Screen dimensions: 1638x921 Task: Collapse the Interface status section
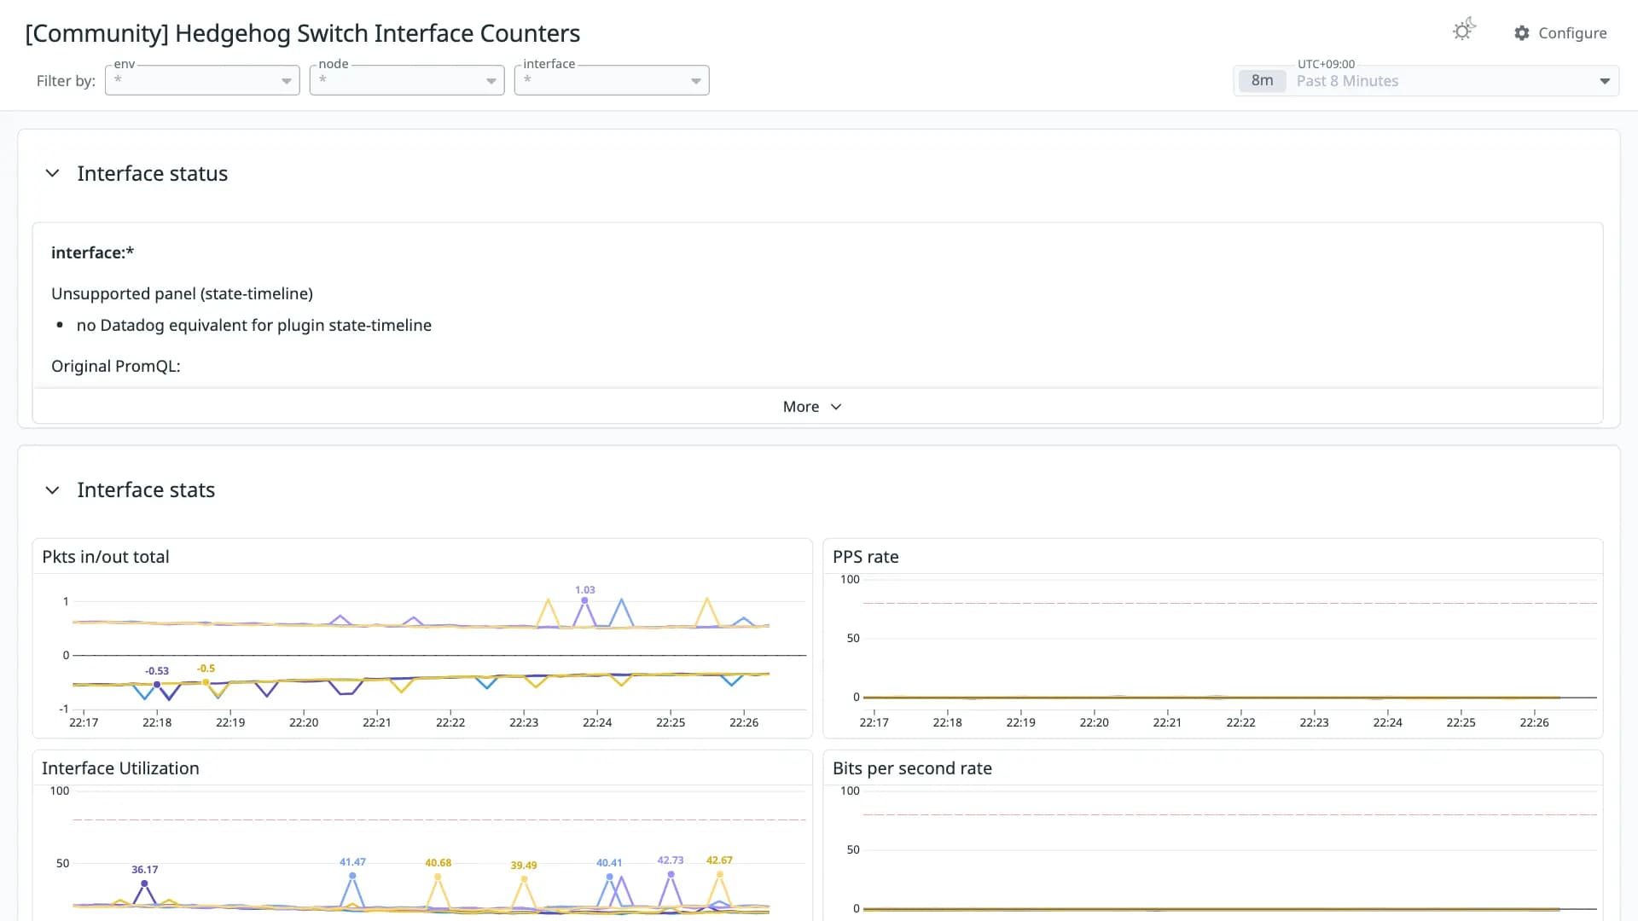tap(52, 173)
